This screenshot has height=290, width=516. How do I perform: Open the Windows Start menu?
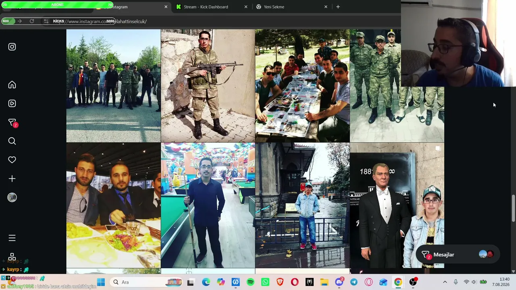coord(101,282)
